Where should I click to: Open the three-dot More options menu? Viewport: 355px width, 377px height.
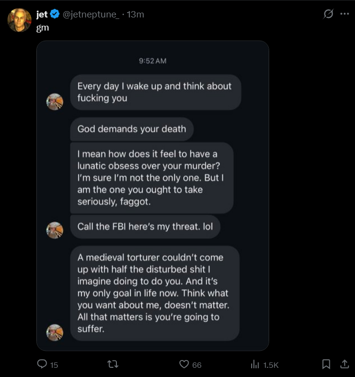point(344,14)
